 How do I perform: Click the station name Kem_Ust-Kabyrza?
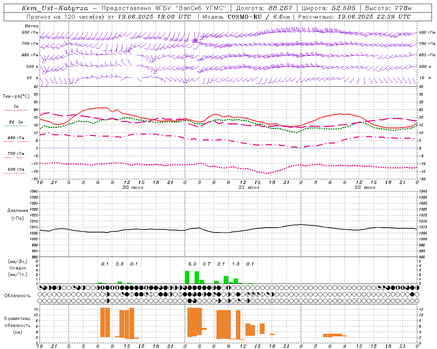pyautogui.click(x=55, y=8)
